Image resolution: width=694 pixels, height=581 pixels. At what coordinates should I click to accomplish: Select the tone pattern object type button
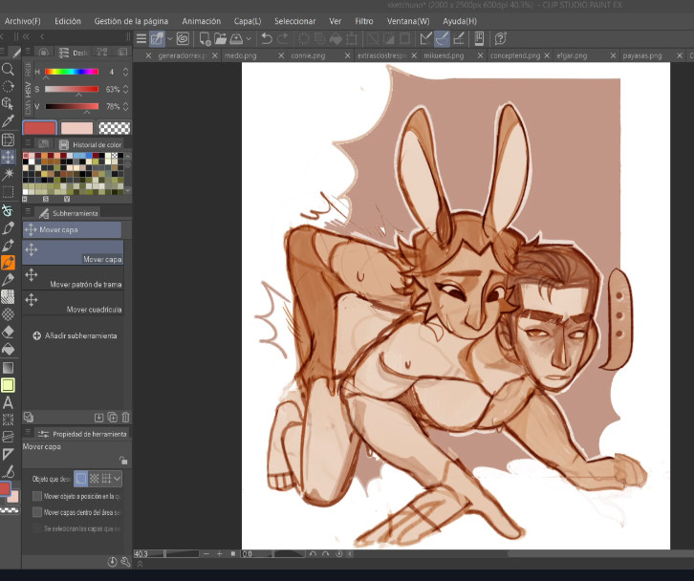tap(95, 479)
